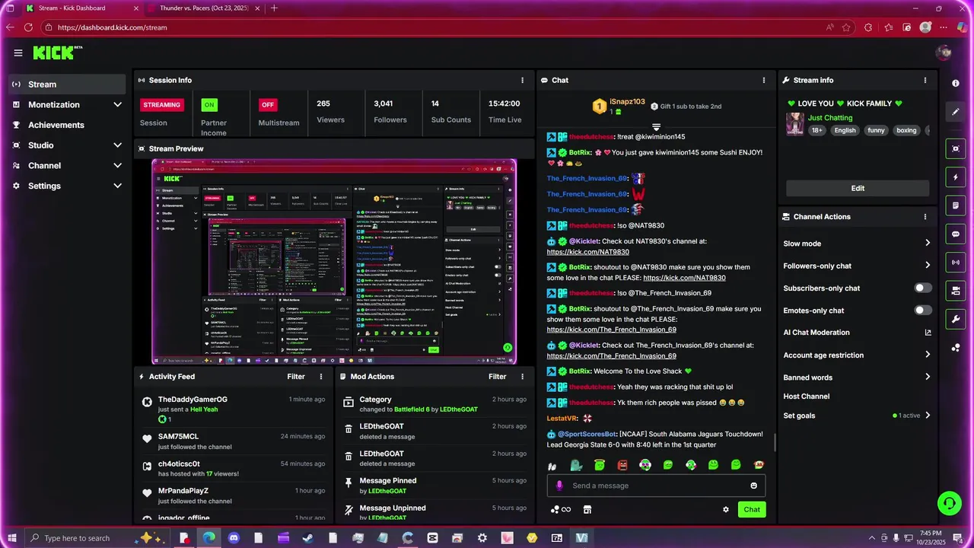
Task: Expand the Channel sidebar section
Action: click(117, 166)
